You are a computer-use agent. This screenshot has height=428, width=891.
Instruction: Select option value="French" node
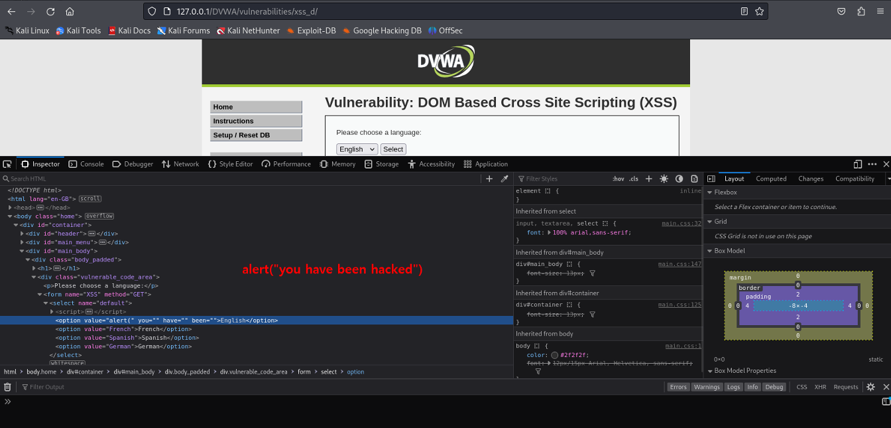coord(123,329)
